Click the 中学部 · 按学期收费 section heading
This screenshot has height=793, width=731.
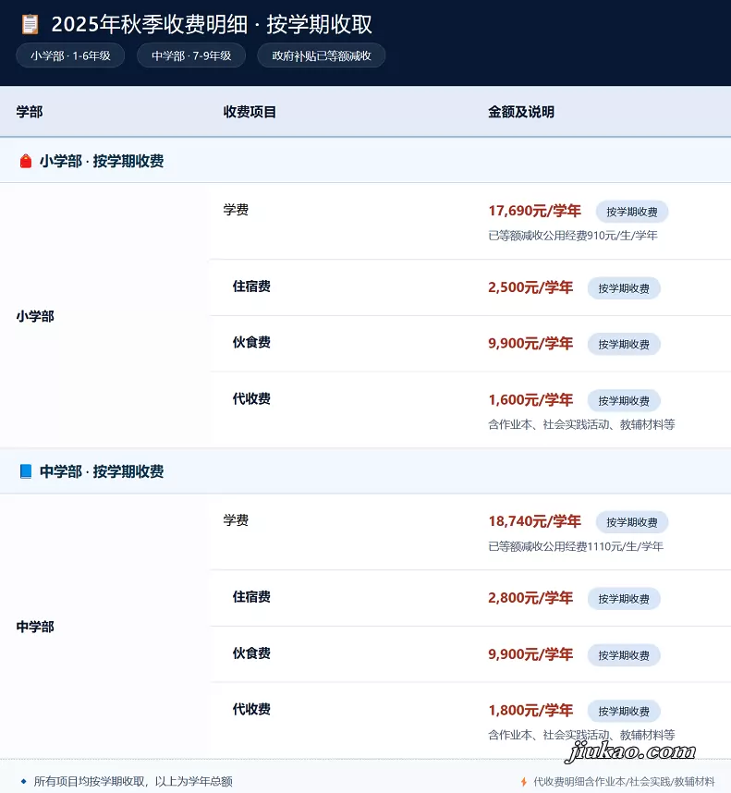pos(102,471)
